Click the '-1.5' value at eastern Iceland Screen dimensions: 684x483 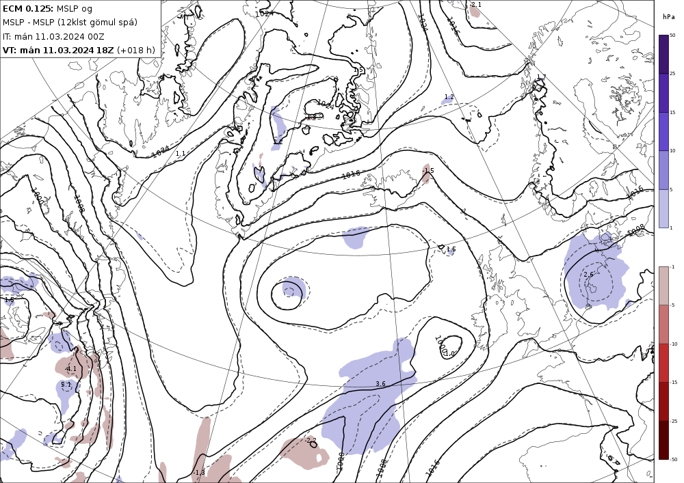tap(428, 170)
